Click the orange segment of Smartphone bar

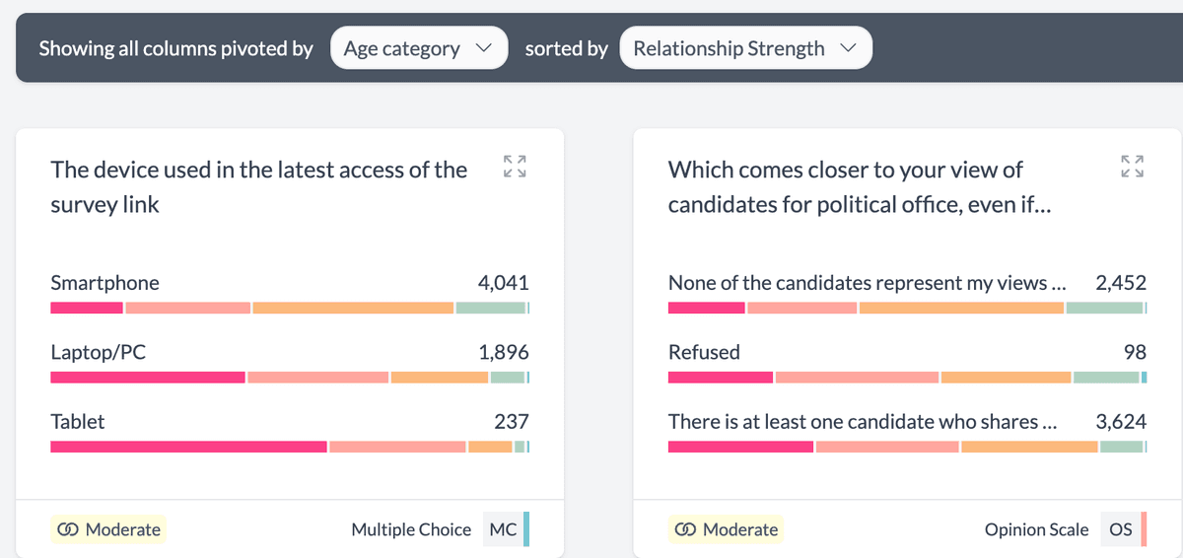pos(352,309)
